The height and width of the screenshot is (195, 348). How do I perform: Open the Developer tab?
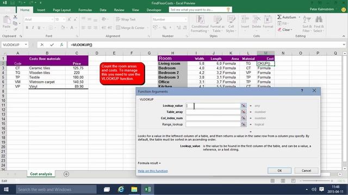click(x=154, y=10)
